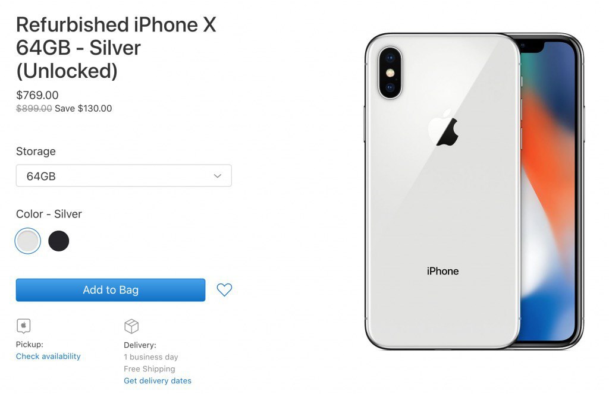This screenshot has height=394, width=609.
Task: Click the rear camera module on the iPhone
Action: coord(390,73)
